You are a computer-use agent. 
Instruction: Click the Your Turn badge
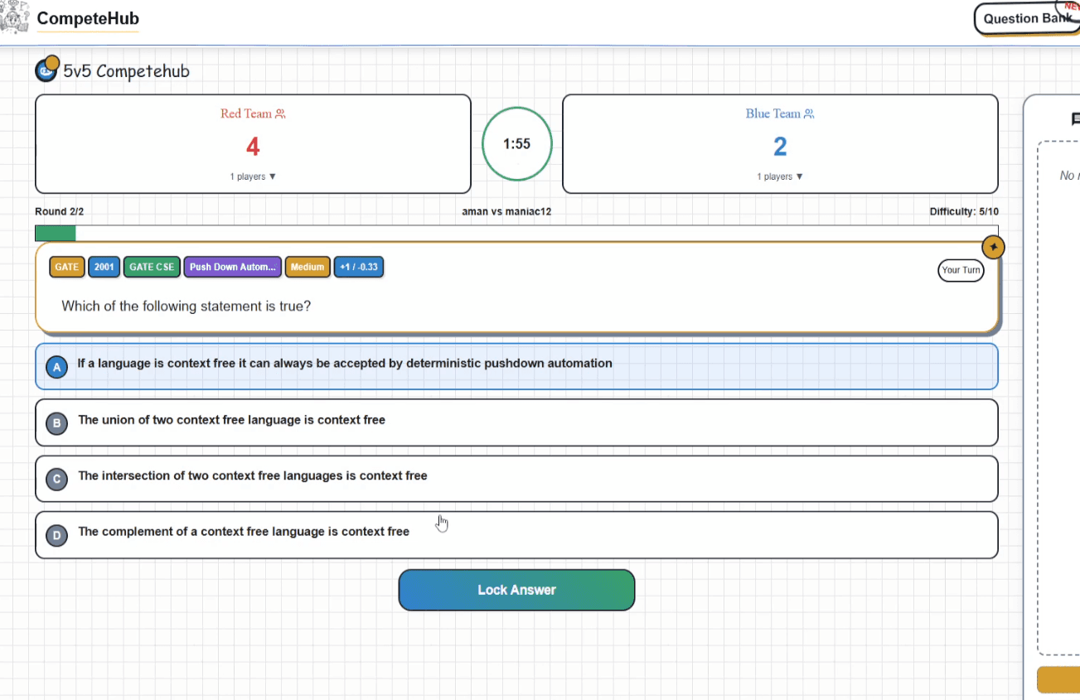coord(961,270)
